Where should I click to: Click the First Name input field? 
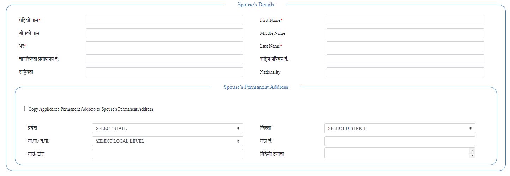click(405, 20)
